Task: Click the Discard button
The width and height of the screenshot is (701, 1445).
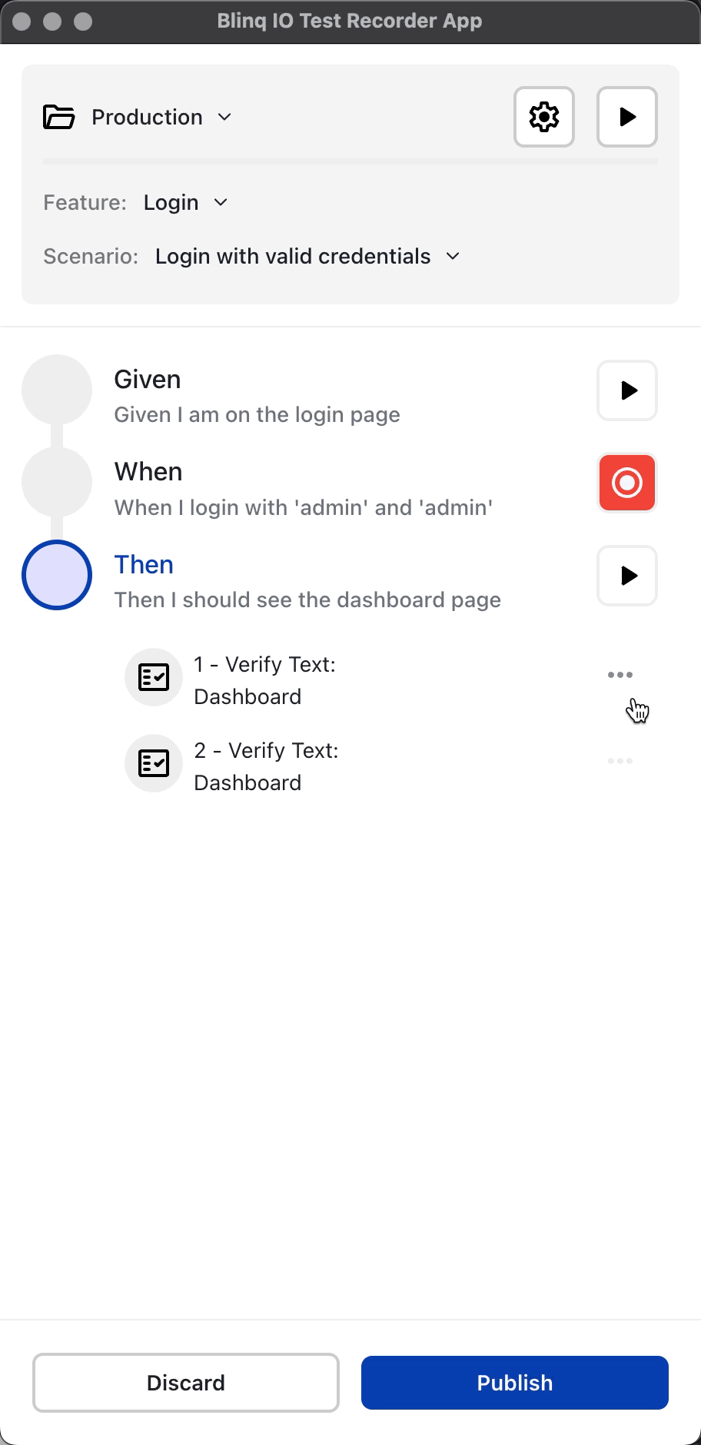Action: (x=186, y=1383)
